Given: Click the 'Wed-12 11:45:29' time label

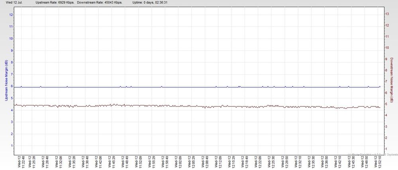Looking at the screenshot, I should click(112, 162).
